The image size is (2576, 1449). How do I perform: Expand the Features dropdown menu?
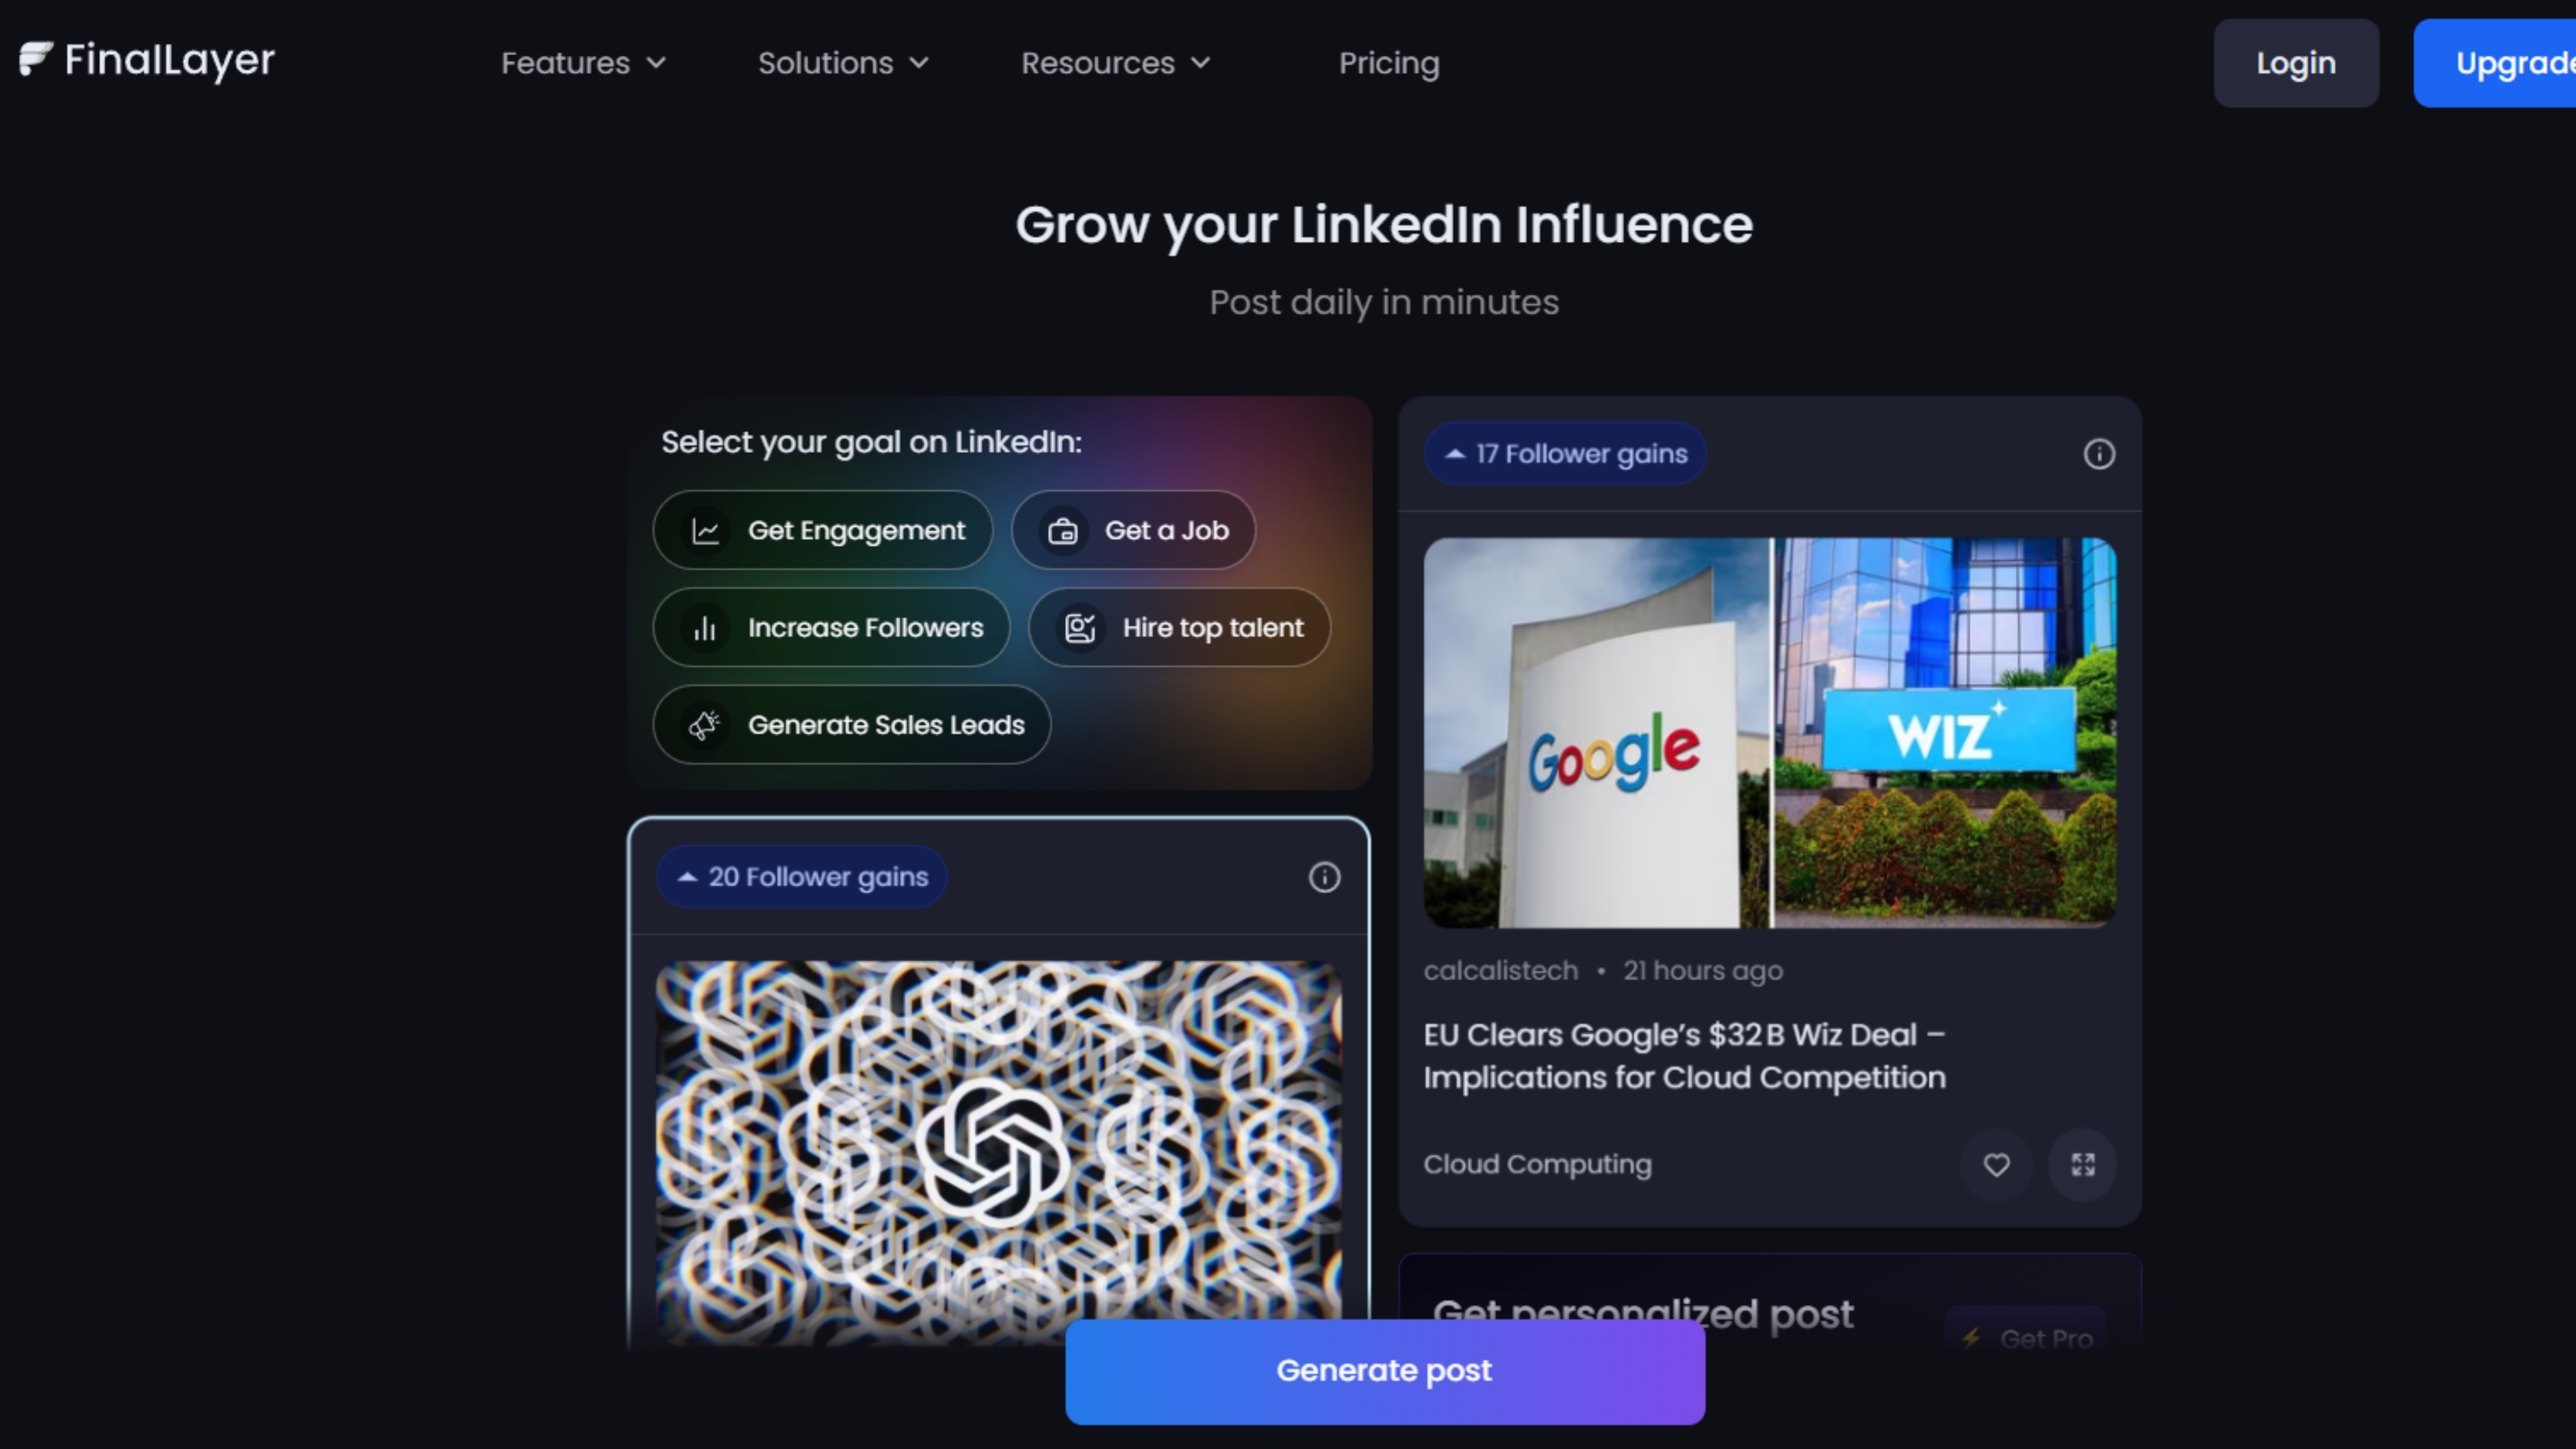pos(583,63)
